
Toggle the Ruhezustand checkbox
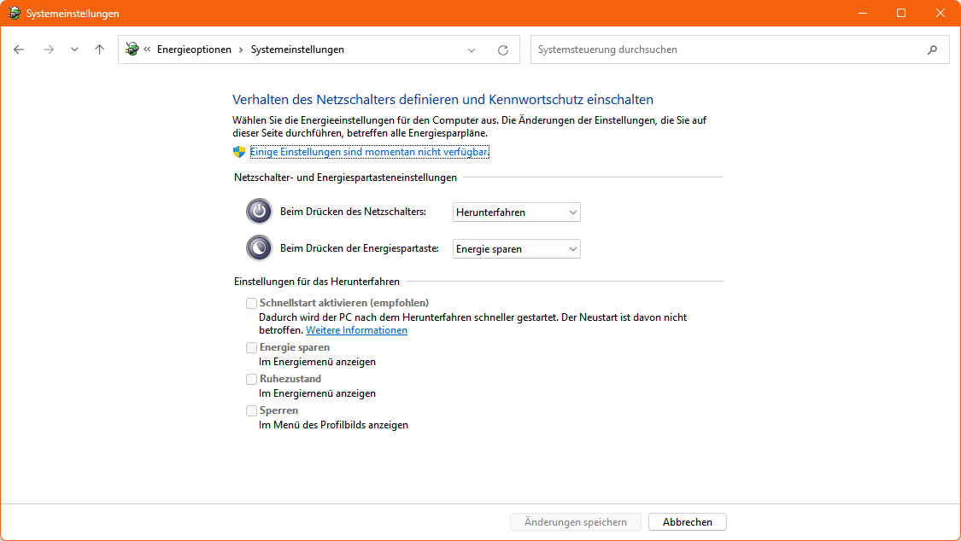[x=251, y=379]
